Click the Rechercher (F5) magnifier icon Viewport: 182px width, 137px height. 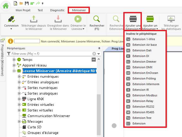click(97, 19)
